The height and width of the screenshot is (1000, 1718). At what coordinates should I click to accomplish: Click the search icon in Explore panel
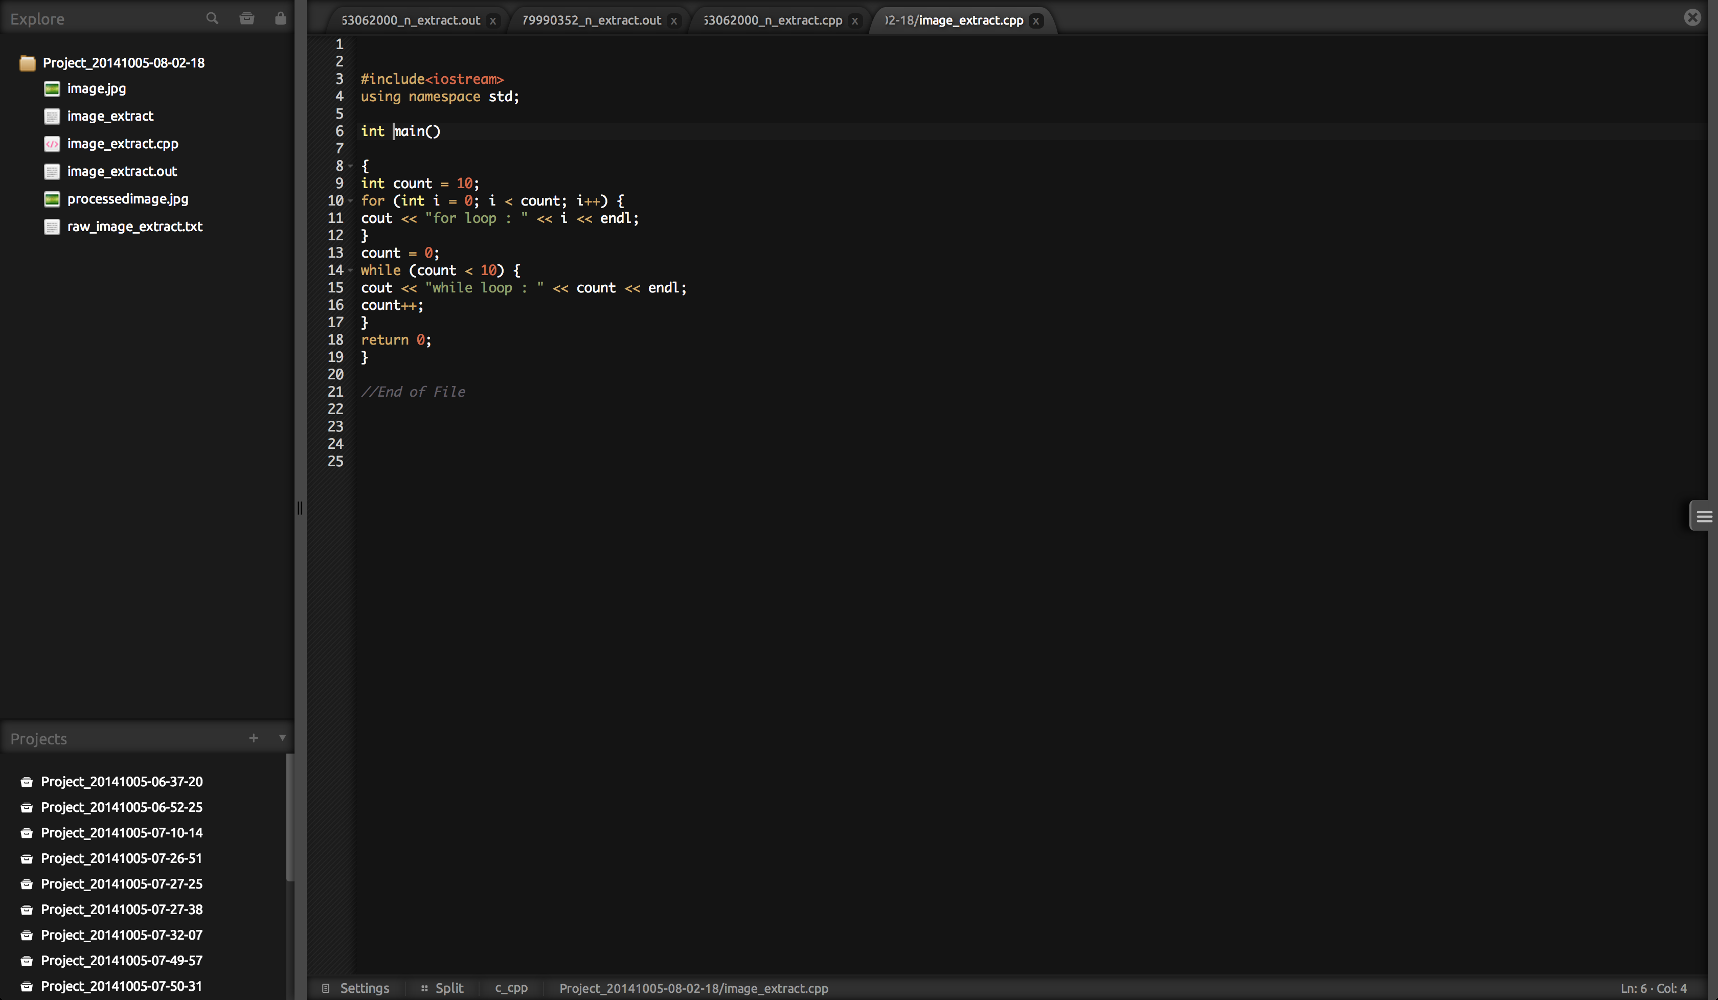point(212,18)
